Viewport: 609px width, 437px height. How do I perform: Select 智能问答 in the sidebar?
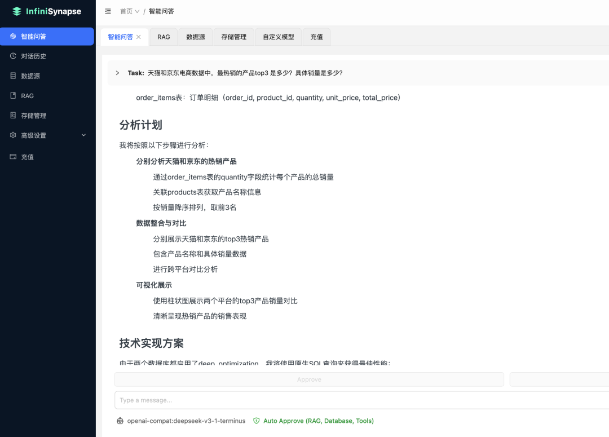[47, 36]
